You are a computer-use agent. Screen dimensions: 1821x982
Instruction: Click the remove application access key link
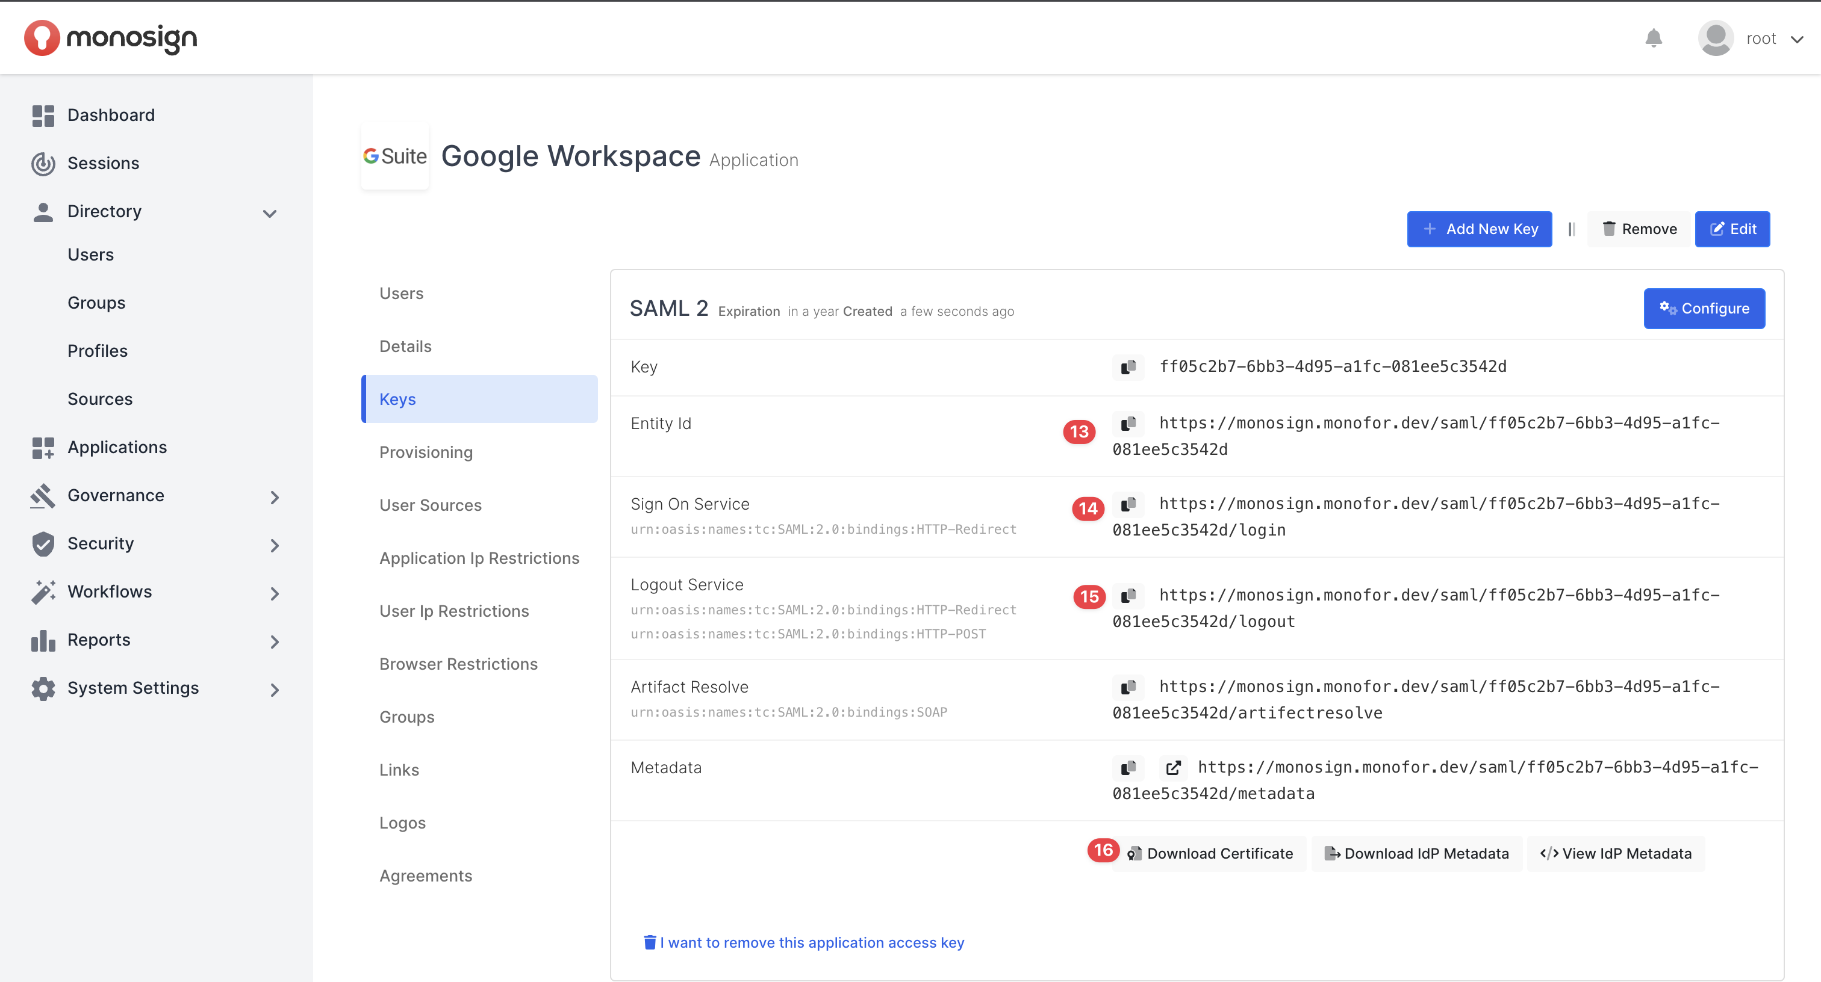click(805, 942)
